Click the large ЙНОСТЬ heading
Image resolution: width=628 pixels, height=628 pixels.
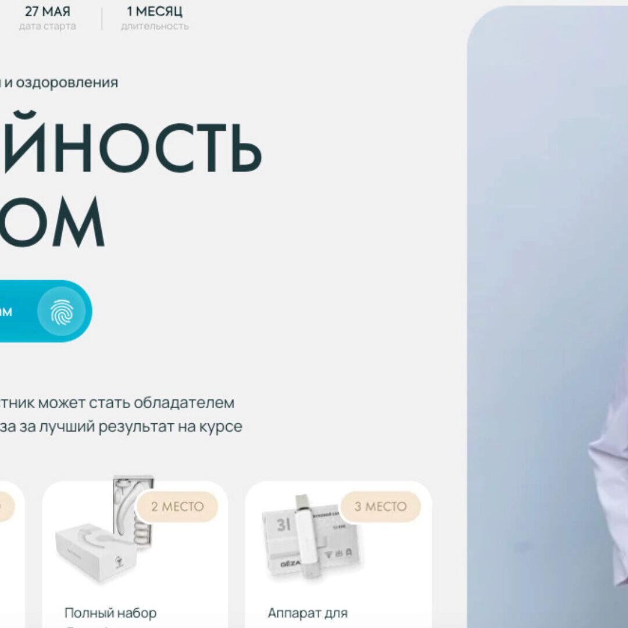point(131,142)
